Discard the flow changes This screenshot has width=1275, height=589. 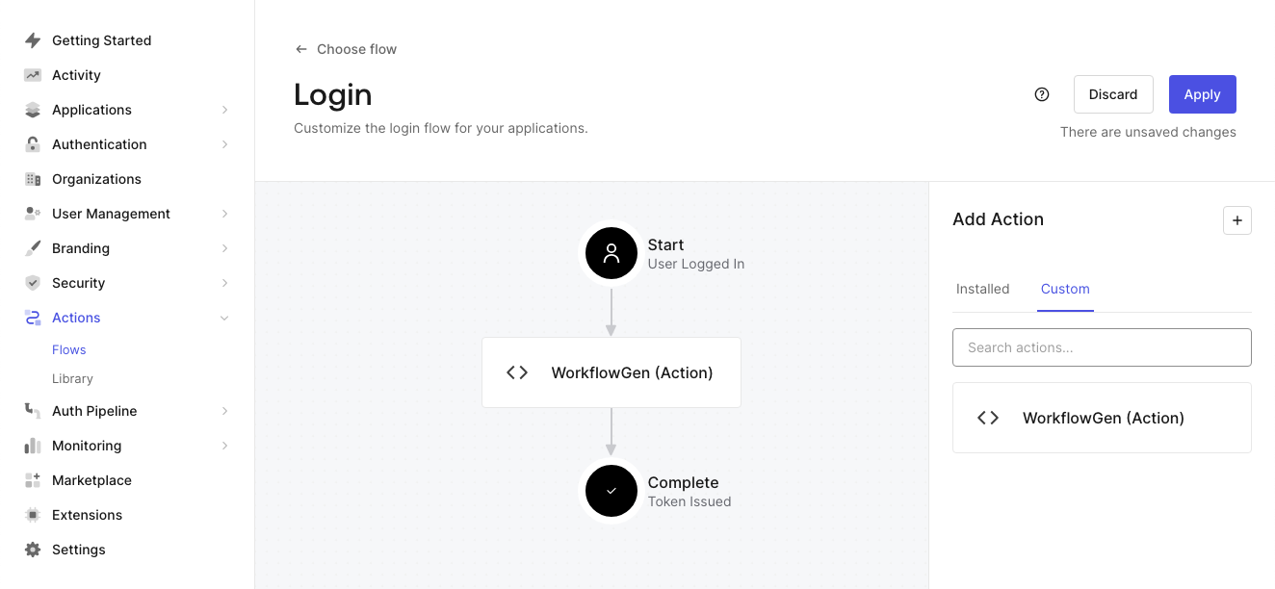[x=1112, y=94]
